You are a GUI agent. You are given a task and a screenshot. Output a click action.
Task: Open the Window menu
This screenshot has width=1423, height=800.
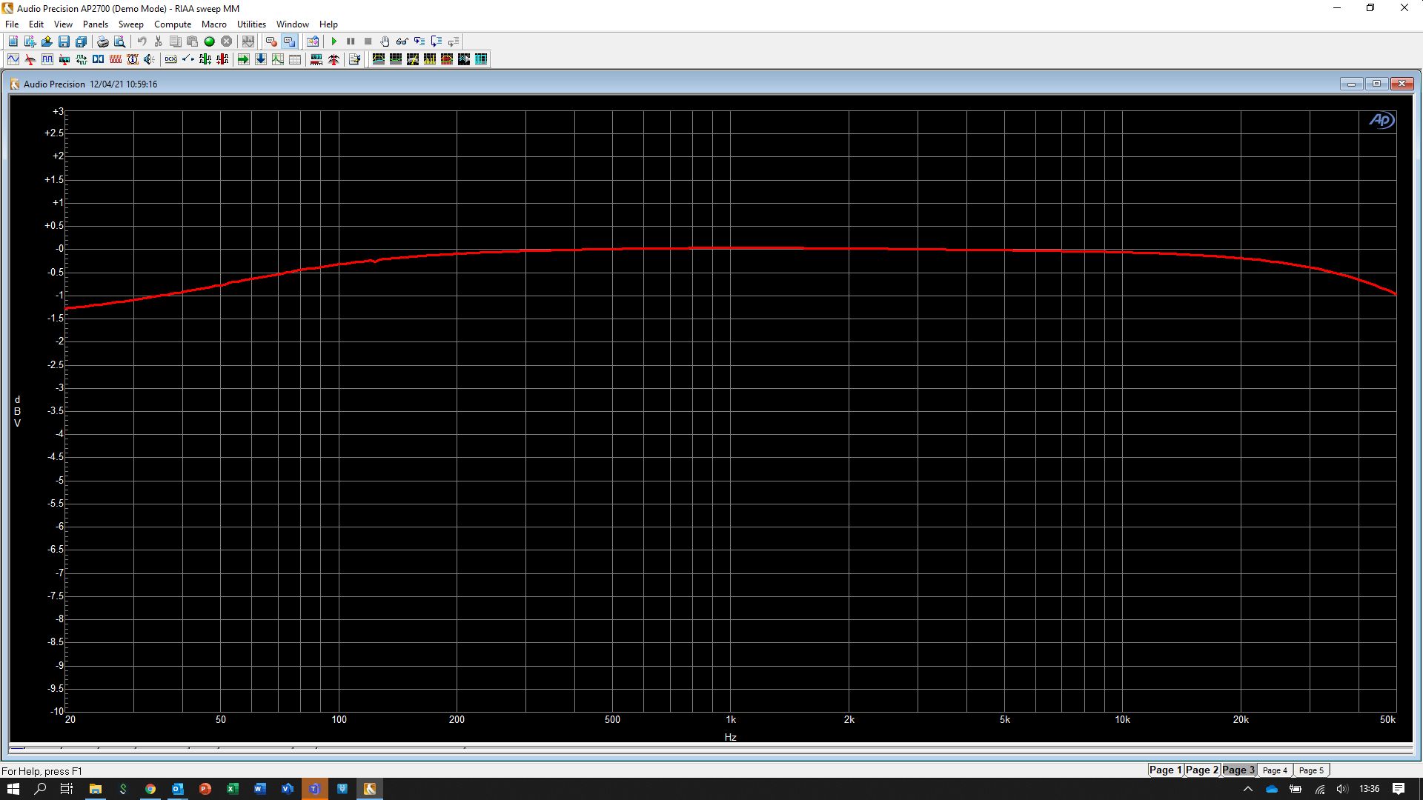(x=292, y=24)
